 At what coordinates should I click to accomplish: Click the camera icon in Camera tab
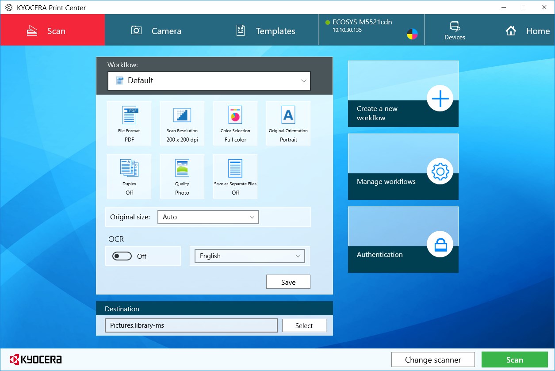(x=136, y=30)
